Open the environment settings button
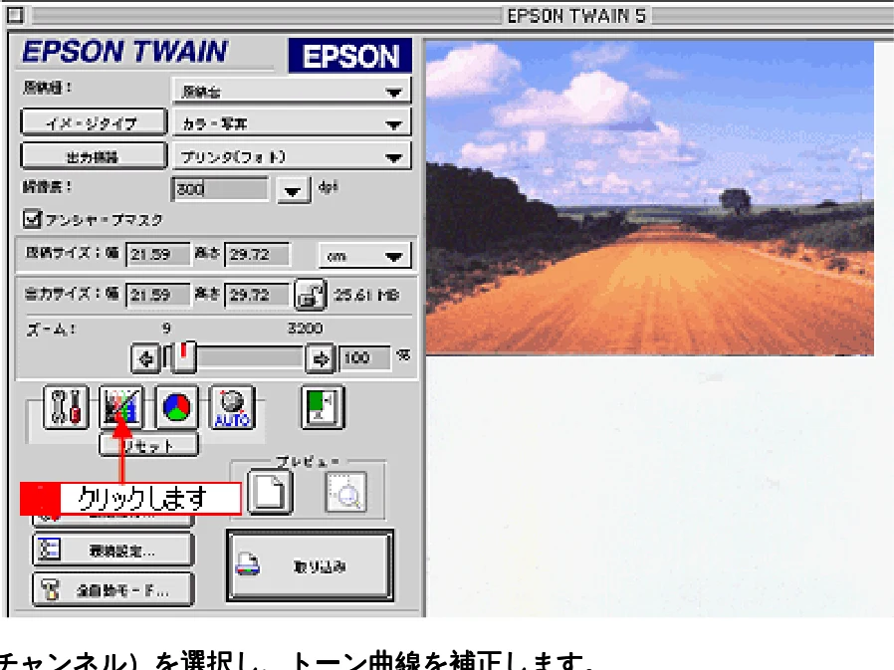This screenshot has height=670, width=894. [112, 551]
